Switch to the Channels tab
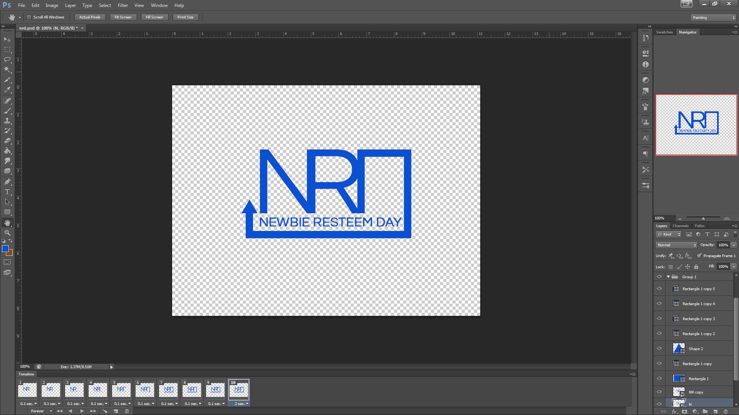The width and height of the screenshot is (739, 415). 680,226
